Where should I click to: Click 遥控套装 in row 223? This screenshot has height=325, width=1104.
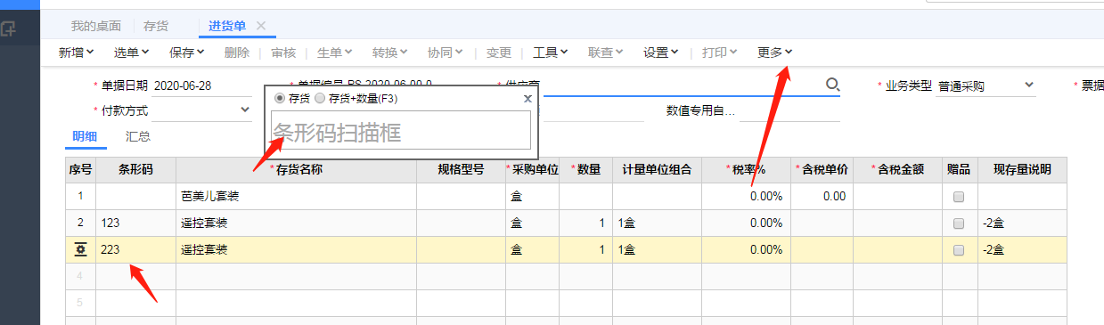(296, 249)
